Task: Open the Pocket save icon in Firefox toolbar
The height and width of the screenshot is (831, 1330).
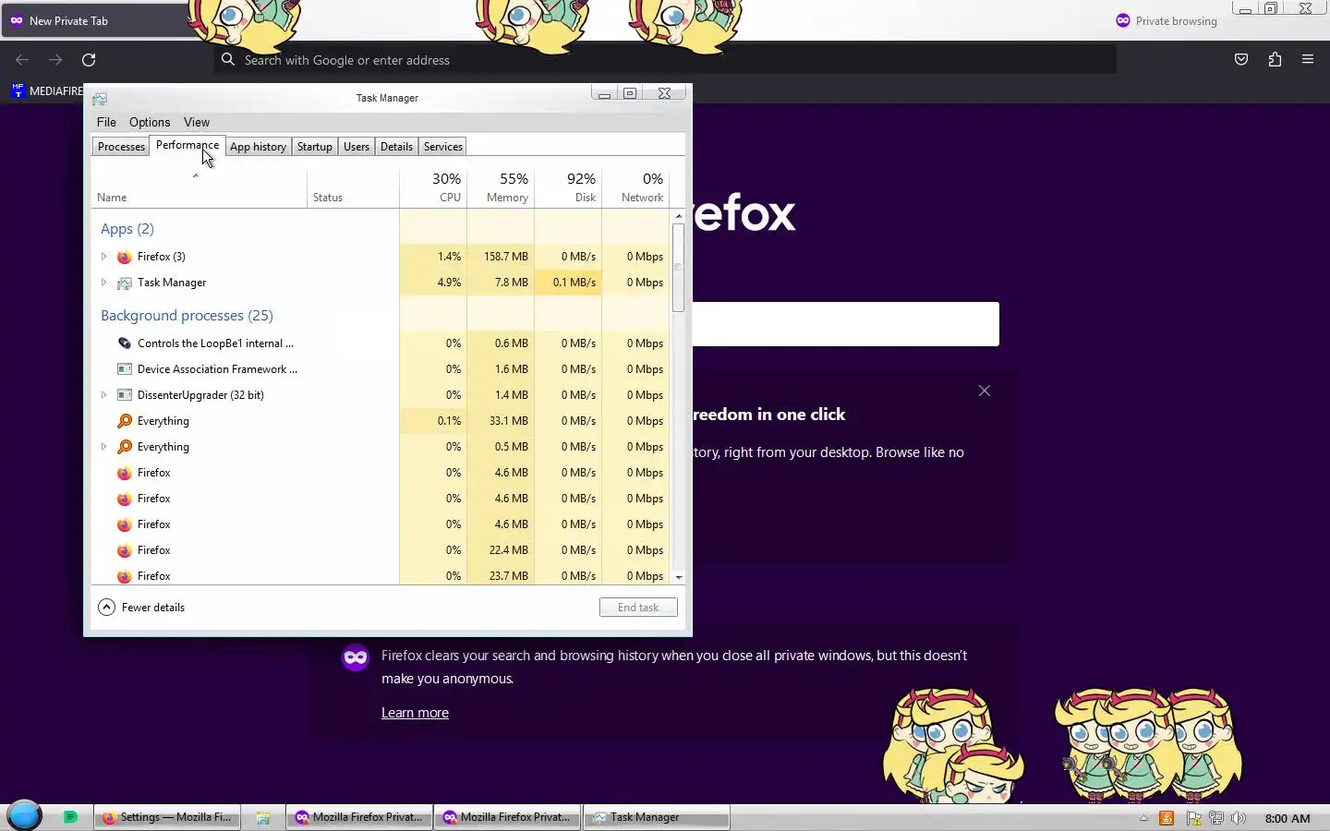Action: pos(1241,60)
